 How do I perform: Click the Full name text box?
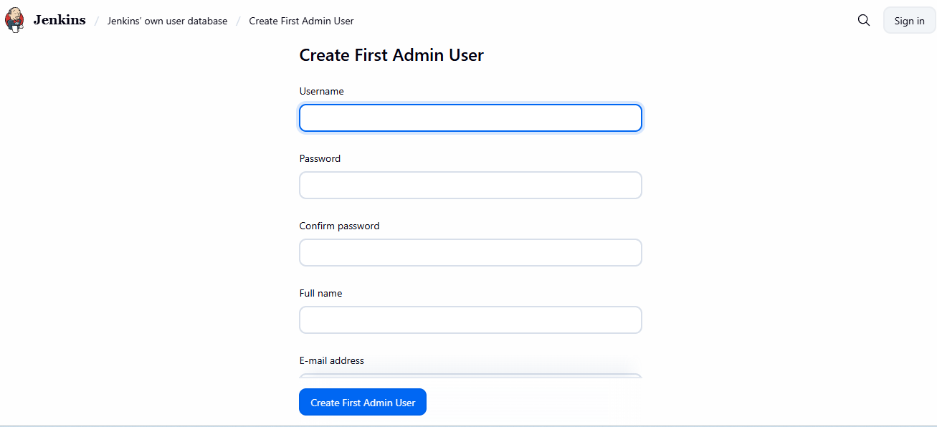click(x=470, y=320)
